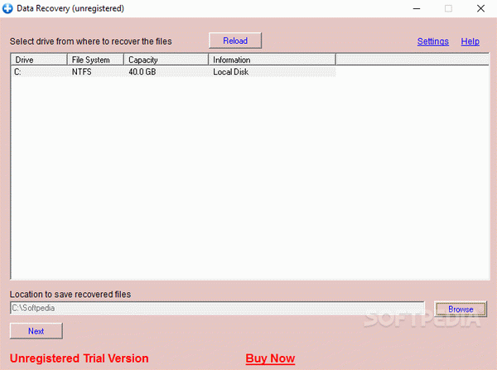Close the Data Recovery window
497x370 pixels.
point(480,8)
